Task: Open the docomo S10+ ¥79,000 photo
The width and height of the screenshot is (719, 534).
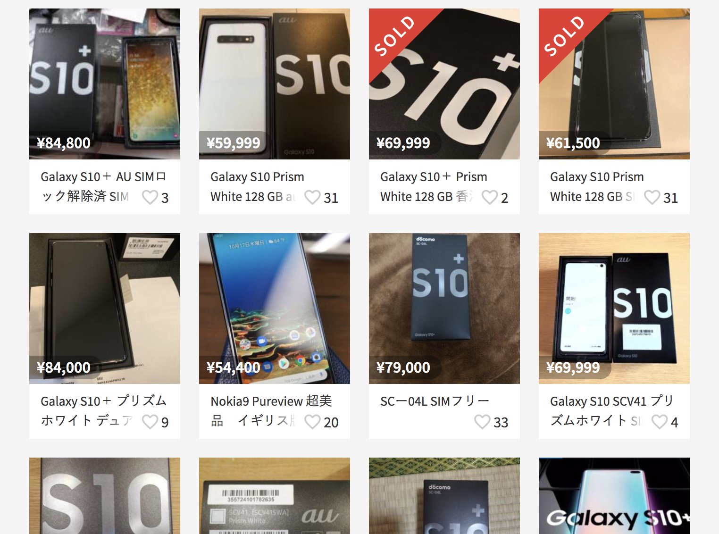Action: 444,309
